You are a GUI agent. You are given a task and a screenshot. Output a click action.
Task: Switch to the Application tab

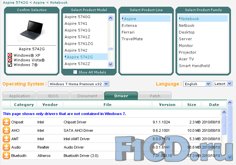(x=19, y=96)
